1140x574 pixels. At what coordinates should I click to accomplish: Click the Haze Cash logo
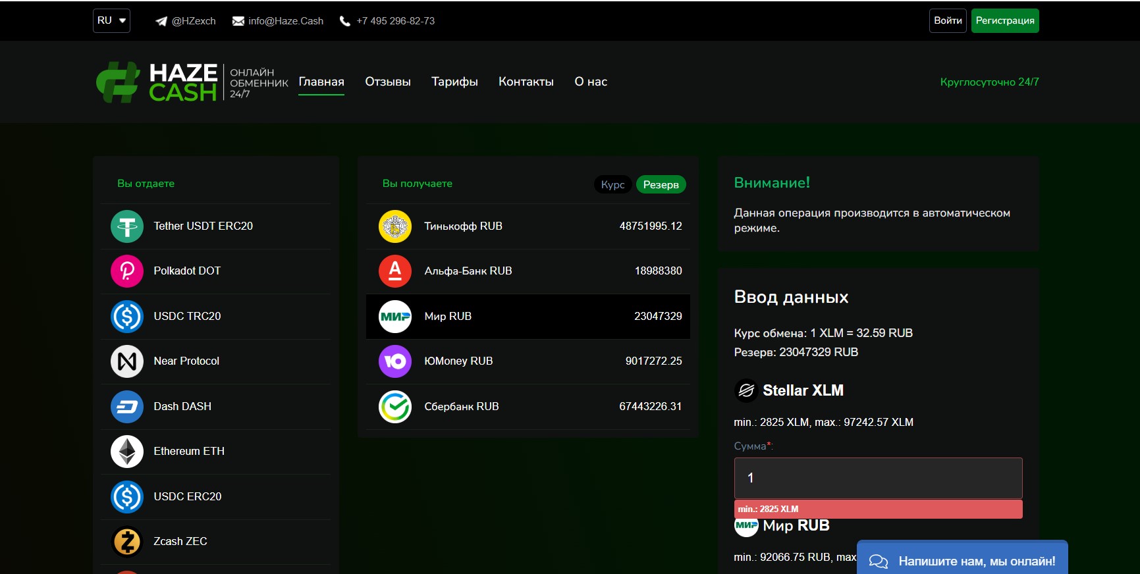coord(192,82)
